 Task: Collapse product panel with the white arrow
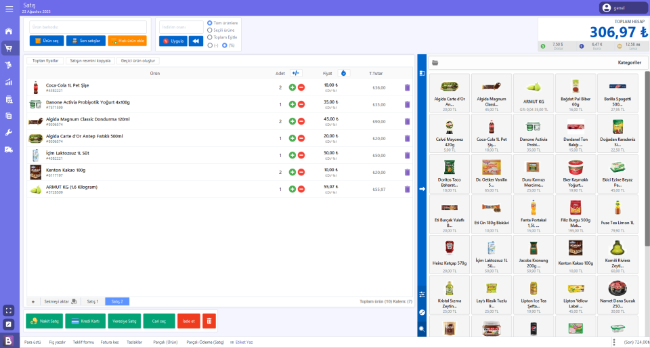422,189
